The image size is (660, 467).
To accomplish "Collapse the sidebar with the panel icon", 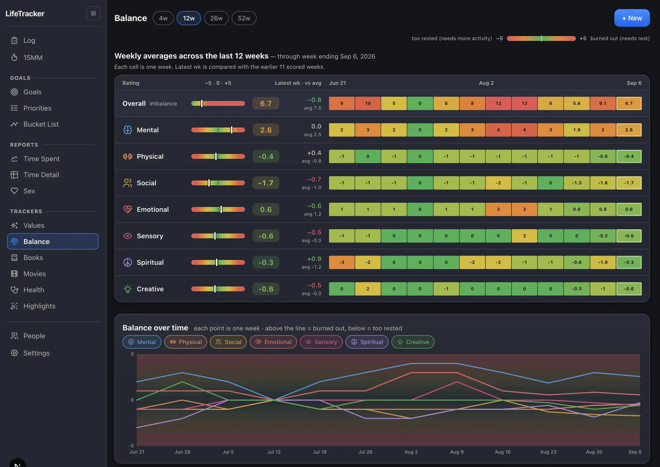I will [x=93, y=14].
